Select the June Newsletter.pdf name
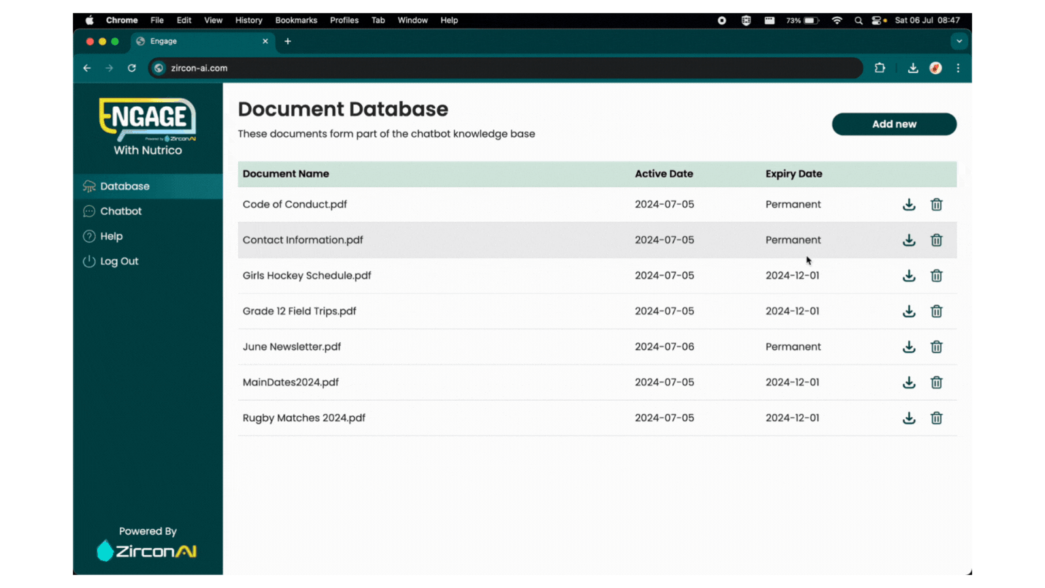 pyautogui.click(x=292, y=347)
